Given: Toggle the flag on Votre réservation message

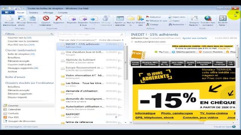Looking at the screenshot, I should (120, 76).
